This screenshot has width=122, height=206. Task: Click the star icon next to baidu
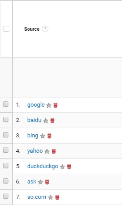(46, 121)
